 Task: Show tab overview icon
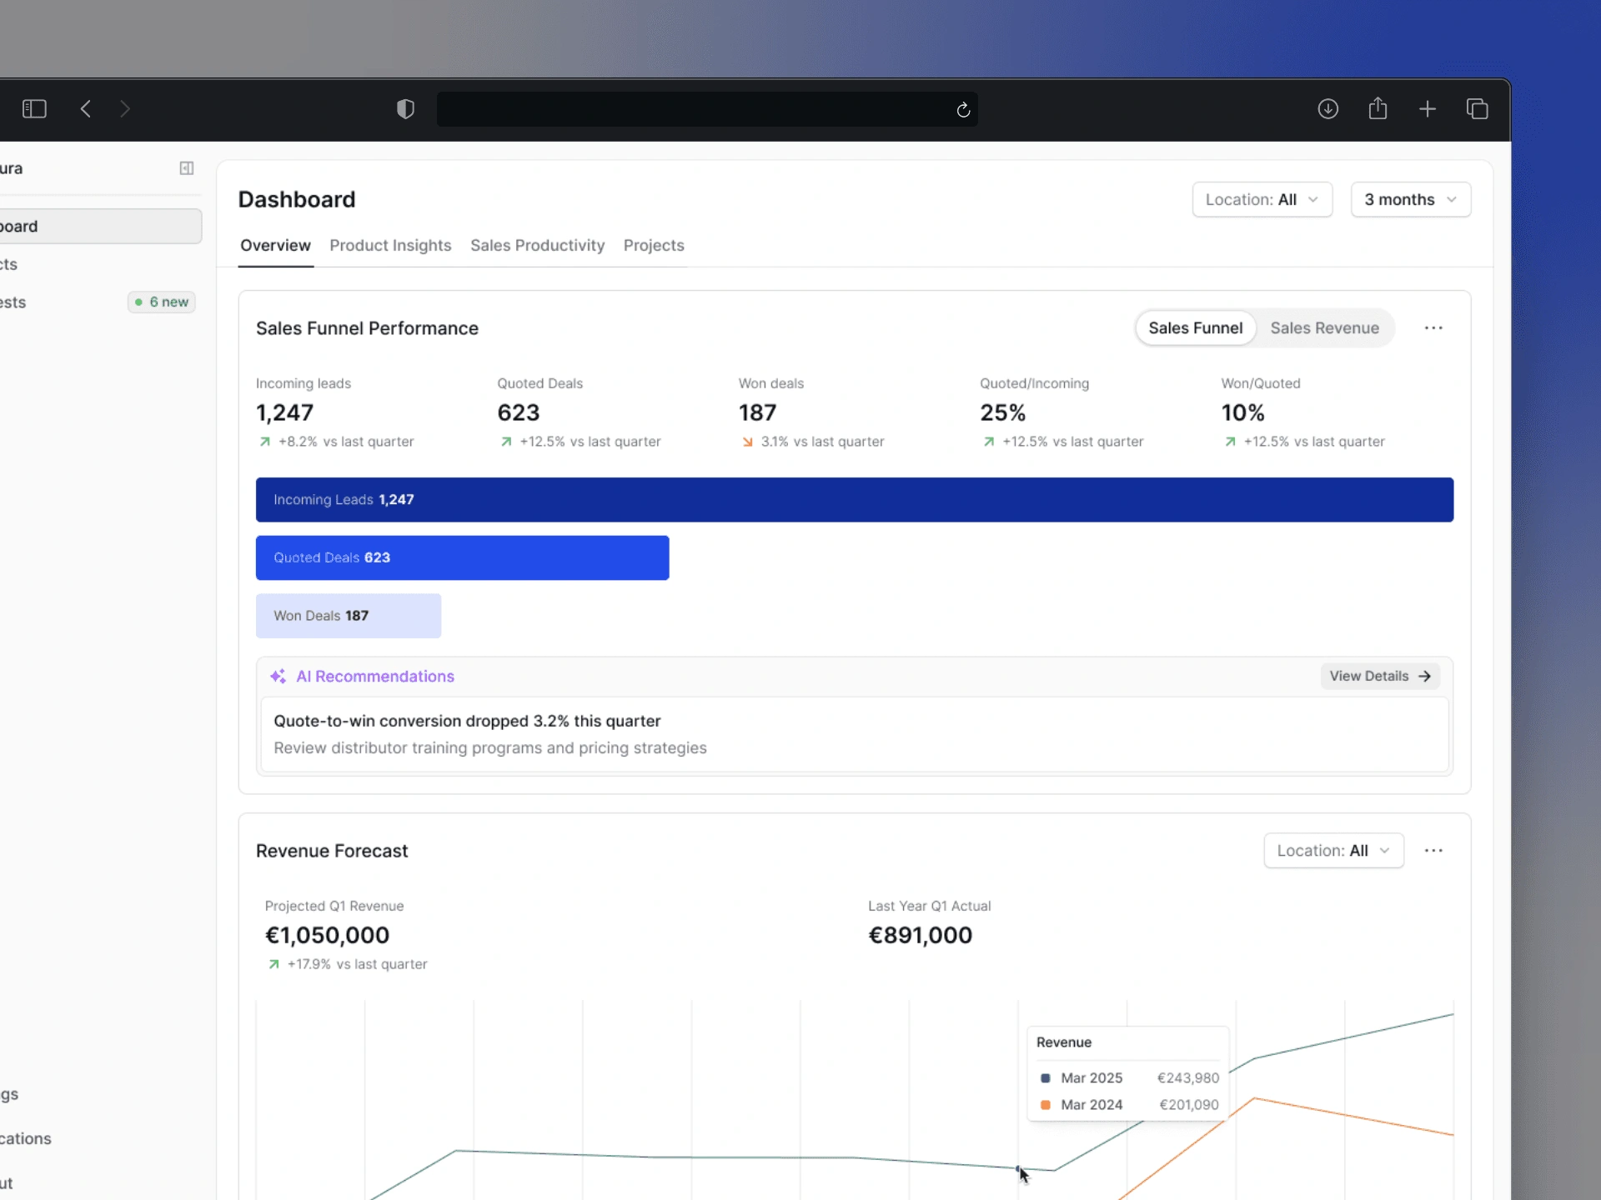tap(1477, 109)
